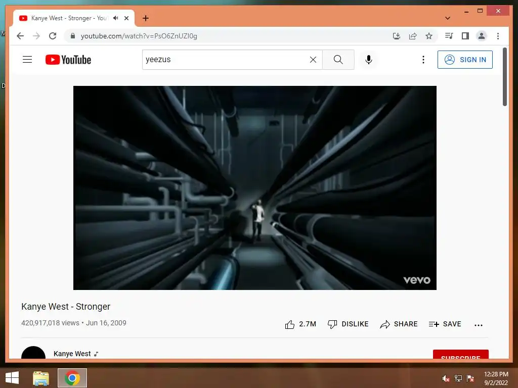Open Kanye West channel name link
The height and width of the screenshot is (388, 518).
point(72,354)
